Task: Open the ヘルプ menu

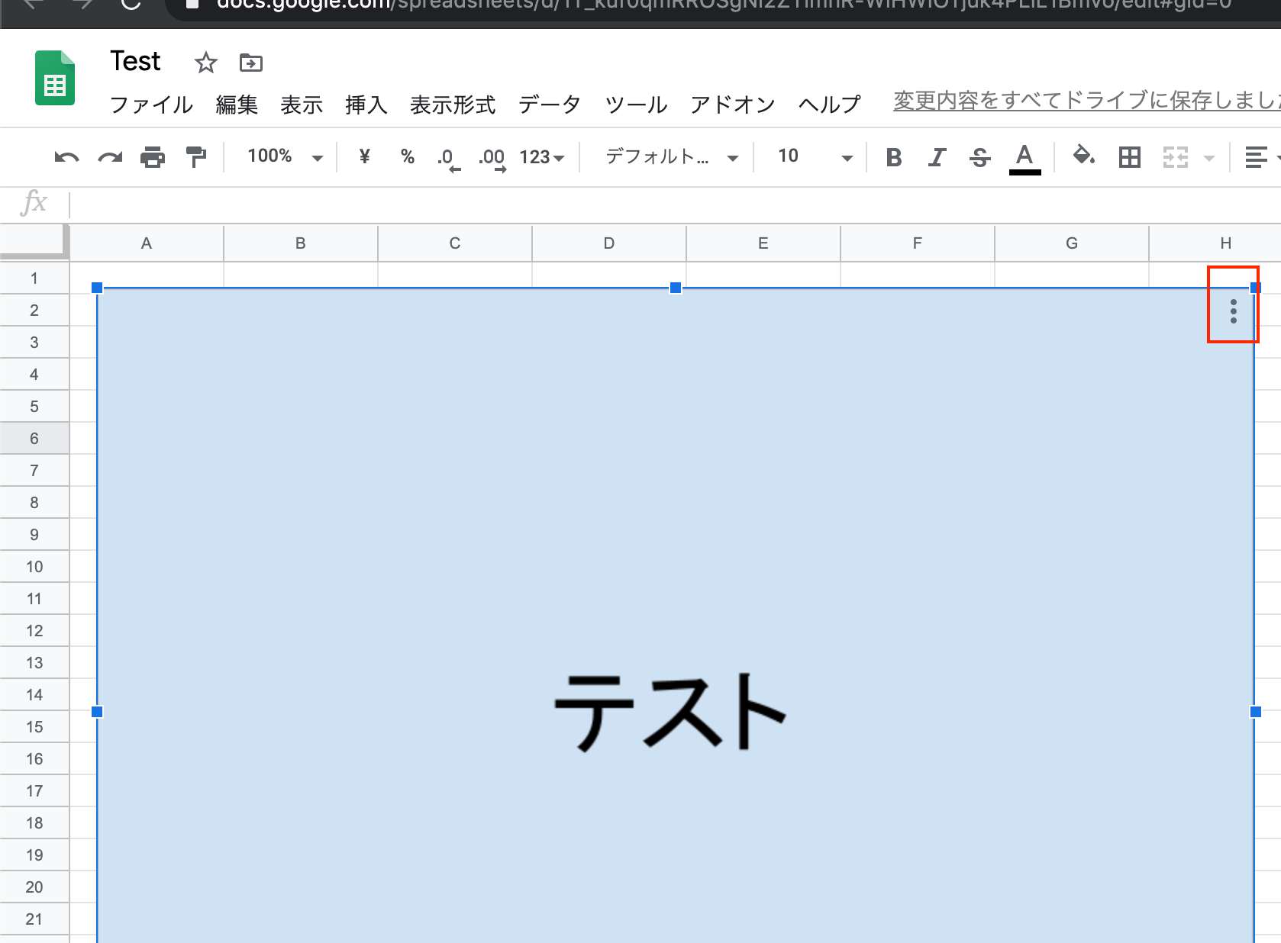Action: pyautogui.click(x=830, y=105)
